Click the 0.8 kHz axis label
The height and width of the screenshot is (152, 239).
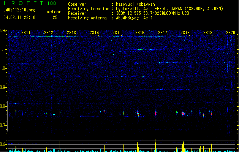tap(3, 106)
